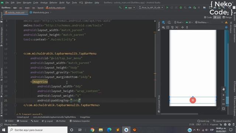This screenshot has width=236, height=133.
Task: Click the LinearLayout breadcrumb
Action: [x=23, y=117]
